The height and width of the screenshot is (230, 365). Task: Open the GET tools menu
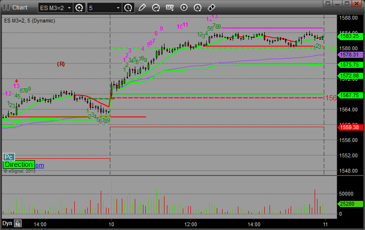170,8
